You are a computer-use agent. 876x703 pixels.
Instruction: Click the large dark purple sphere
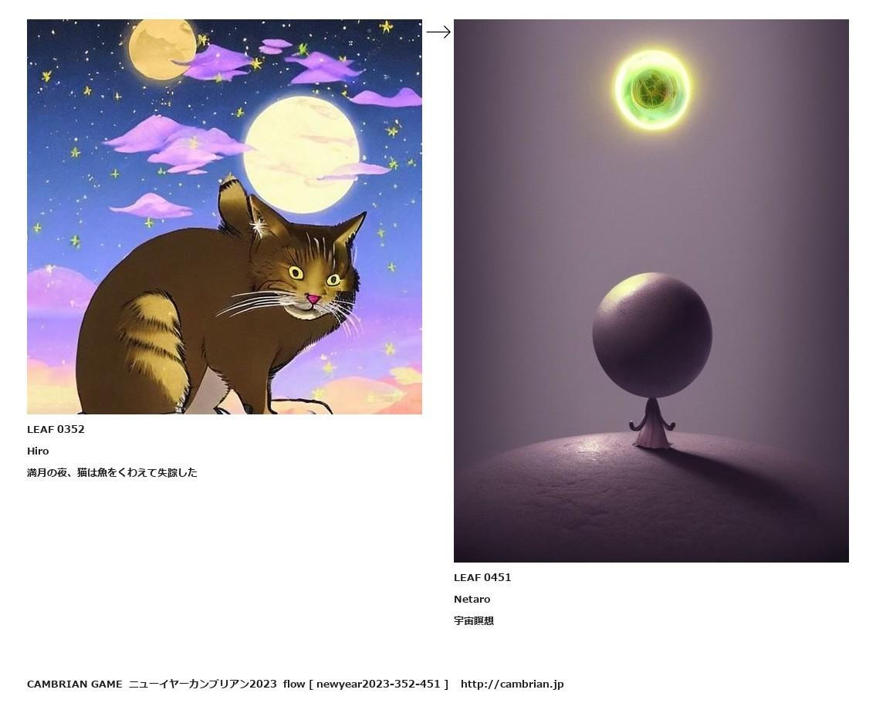652,336
